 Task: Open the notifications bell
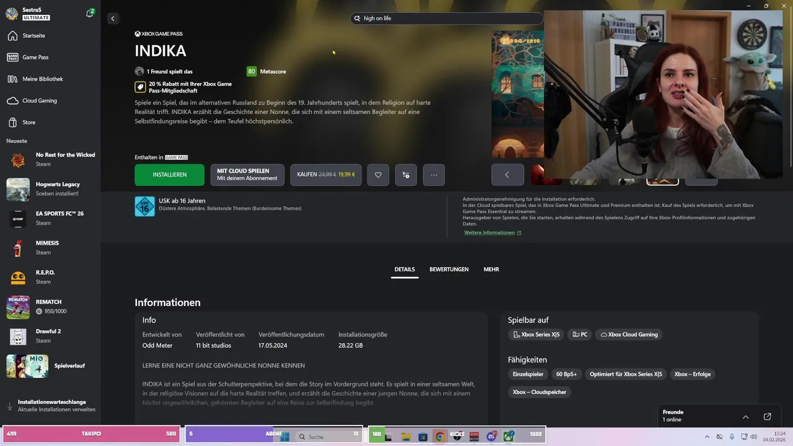[x=90, y=14]
